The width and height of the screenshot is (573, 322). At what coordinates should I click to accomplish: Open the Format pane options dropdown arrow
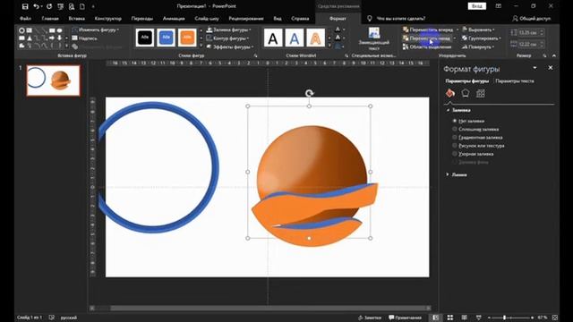point(535,68)
